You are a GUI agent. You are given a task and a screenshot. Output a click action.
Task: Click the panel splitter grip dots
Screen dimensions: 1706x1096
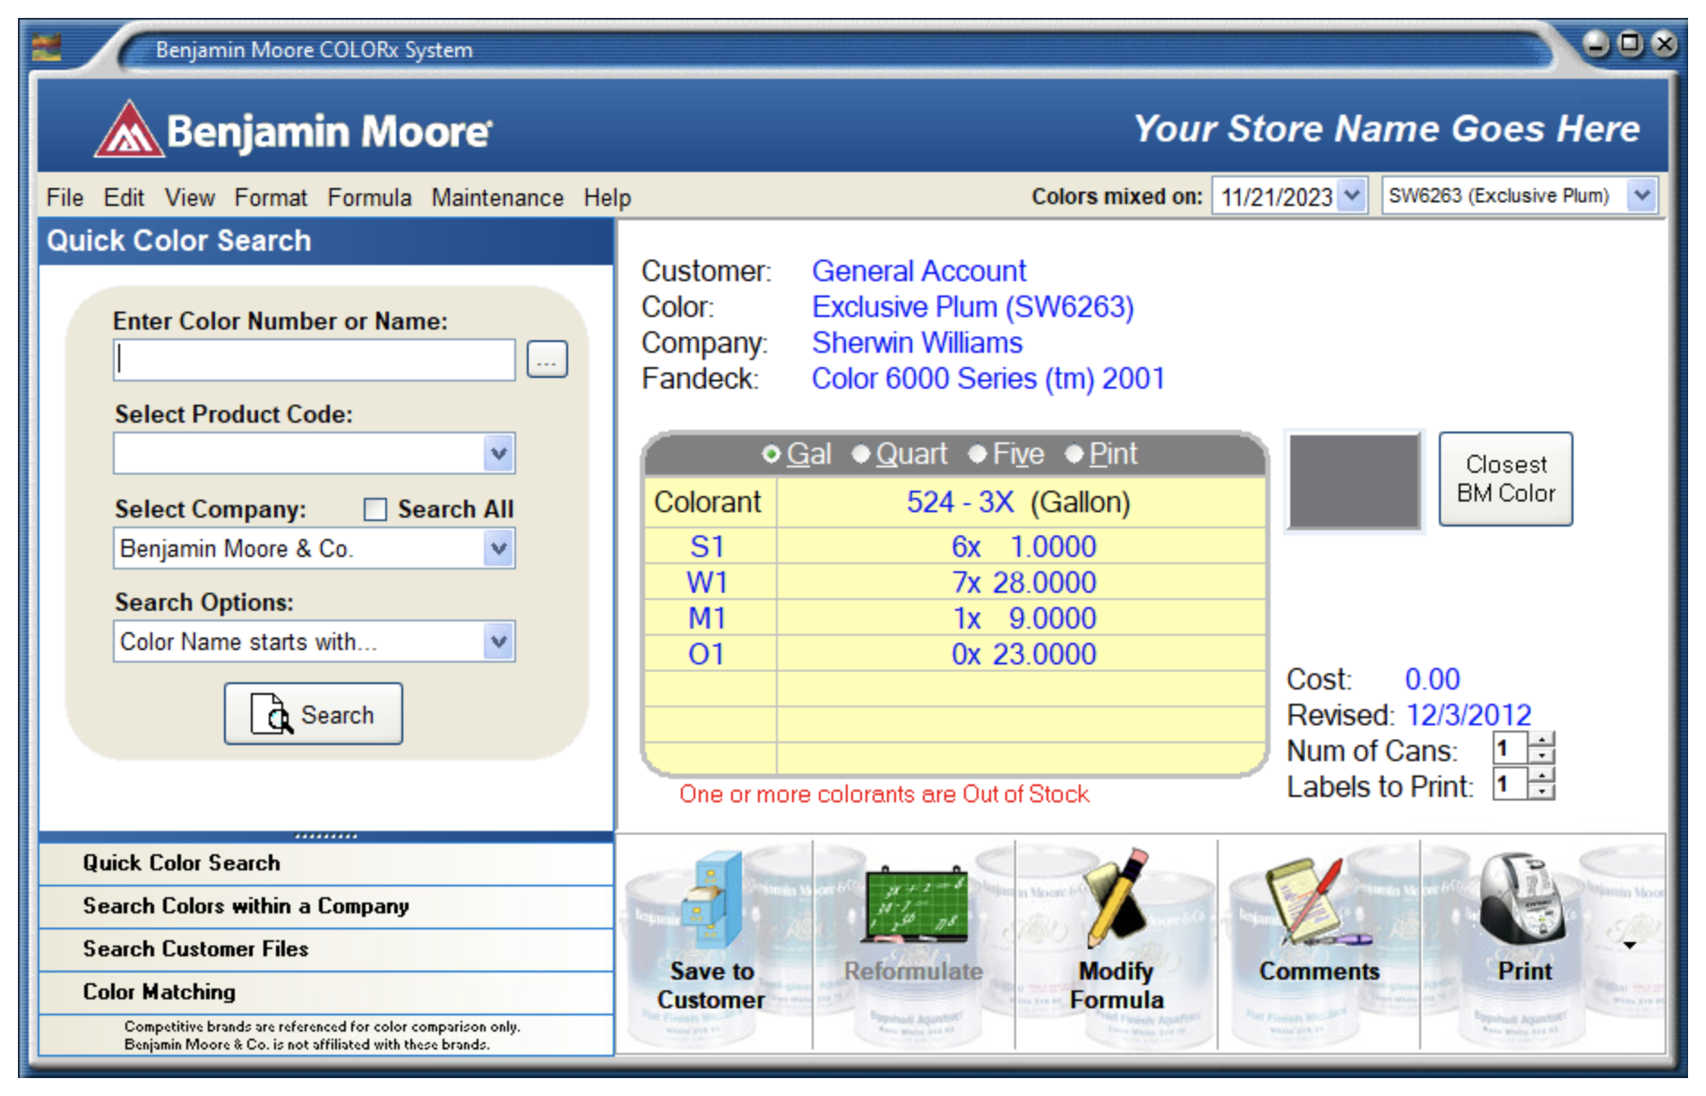click(x=326, y=836)
